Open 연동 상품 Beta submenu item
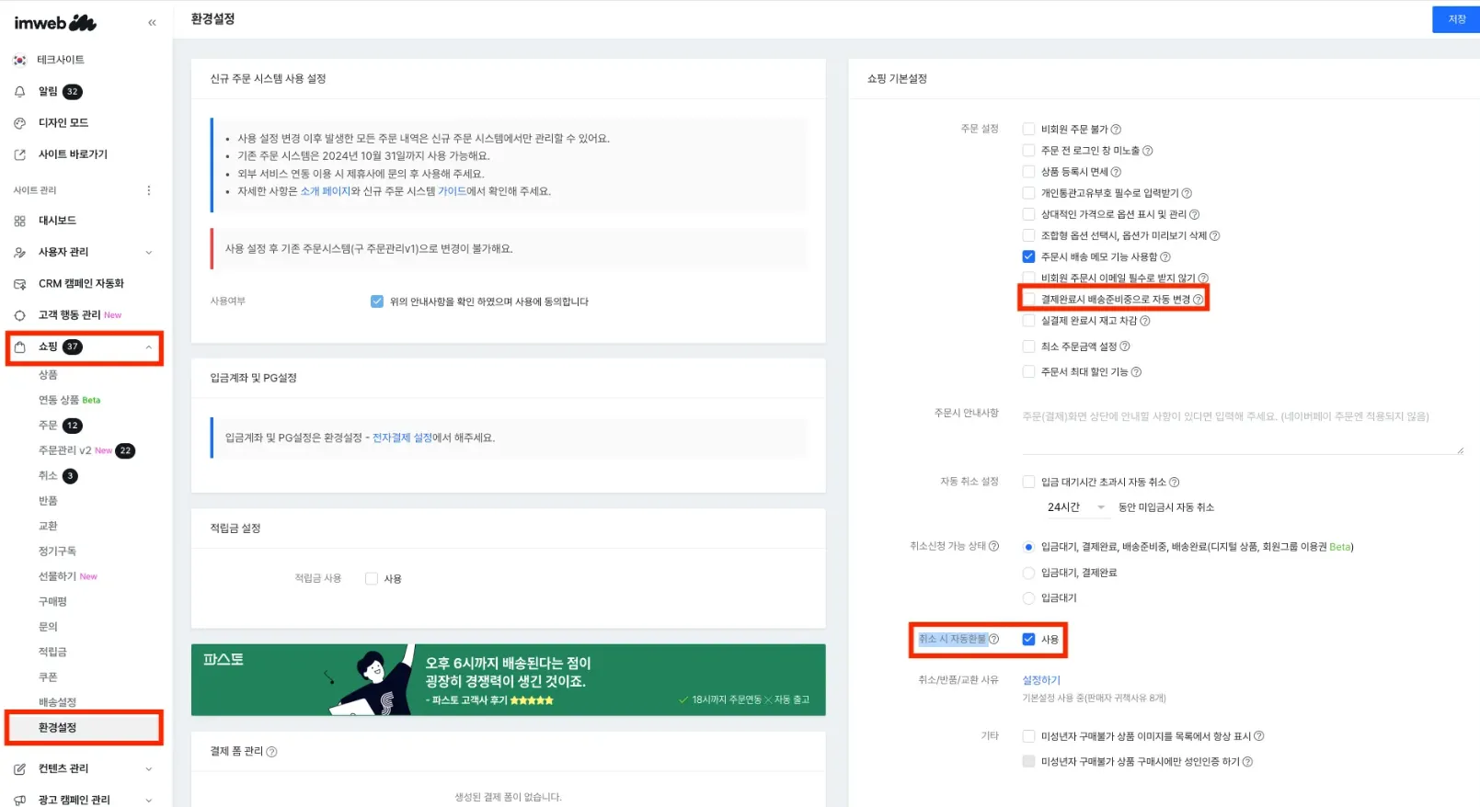This screenshot has width=1480, height=807. click(x=69, y=401)
